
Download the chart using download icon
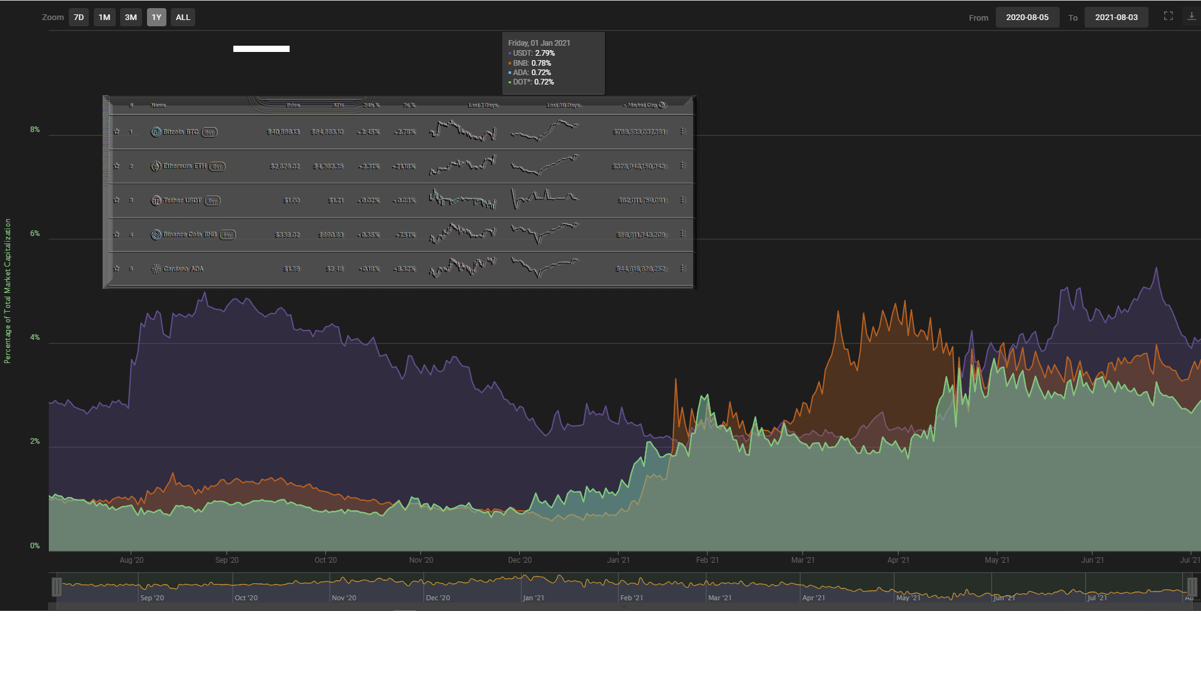1191,16
